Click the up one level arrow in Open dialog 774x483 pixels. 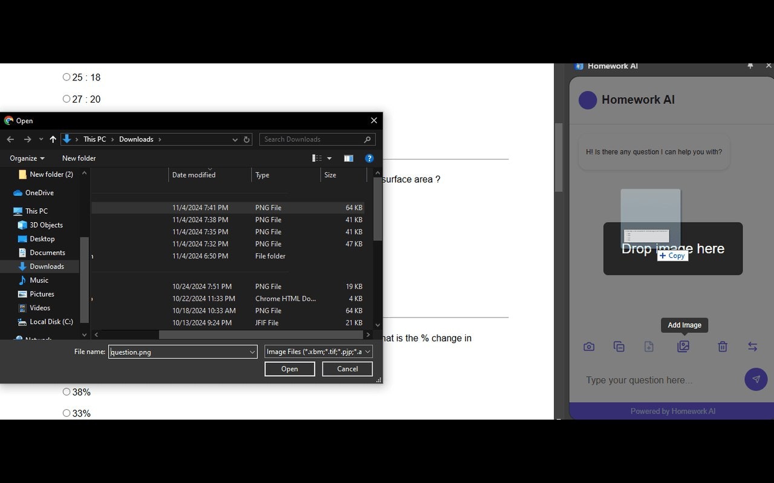pos(53,139)
